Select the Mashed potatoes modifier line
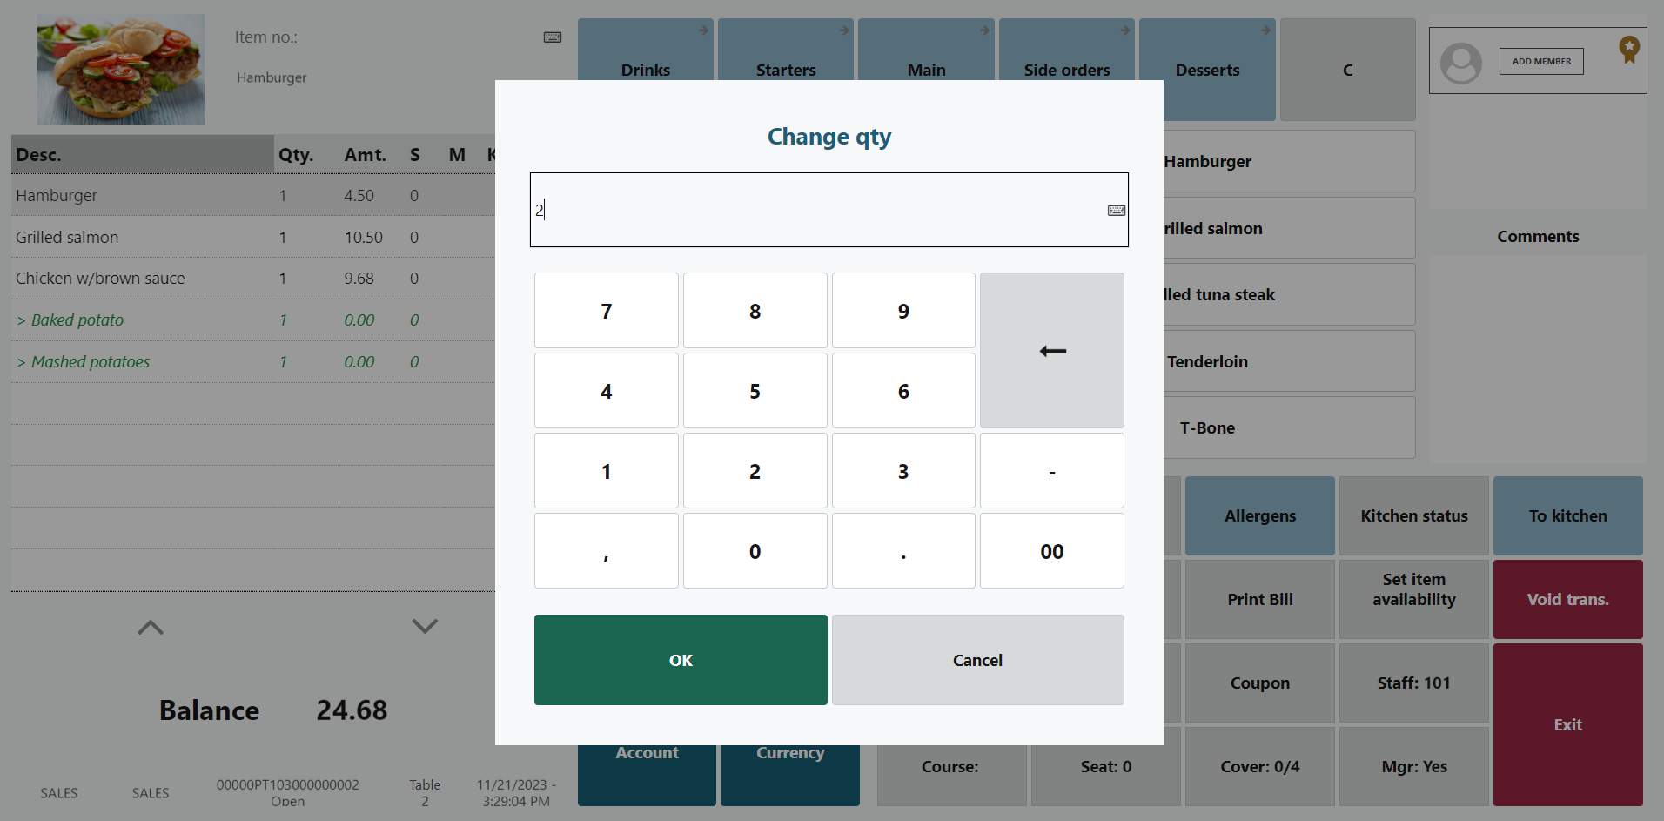Screen dimensions: 1664x821 coord(253,362)
